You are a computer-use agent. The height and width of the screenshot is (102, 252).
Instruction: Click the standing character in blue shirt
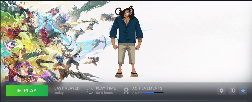pos(126,41)
